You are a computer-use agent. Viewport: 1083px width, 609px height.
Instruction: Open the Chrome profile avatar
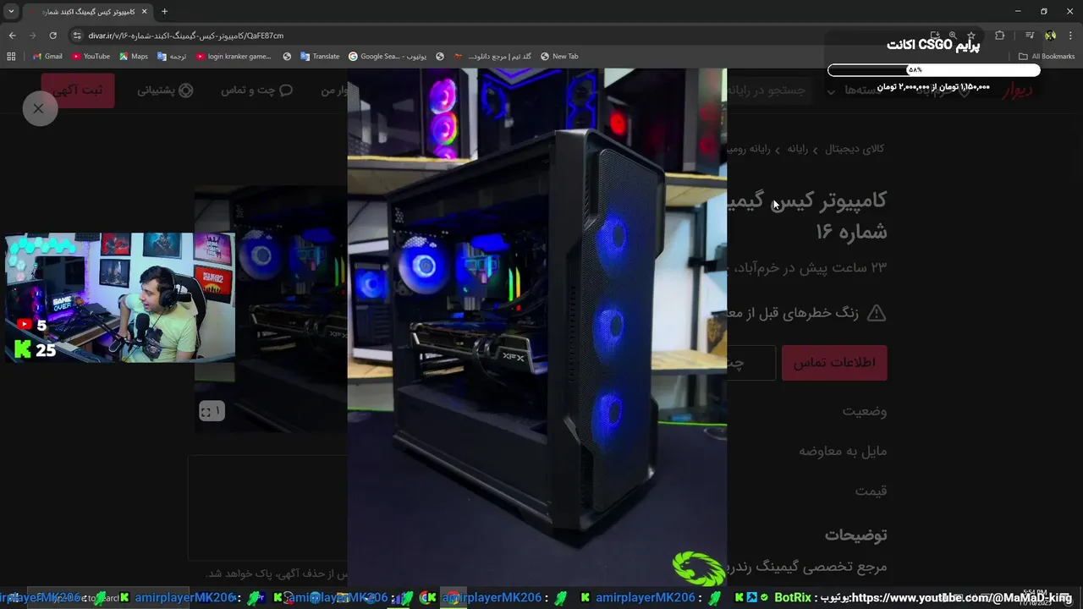(1050, 36)
